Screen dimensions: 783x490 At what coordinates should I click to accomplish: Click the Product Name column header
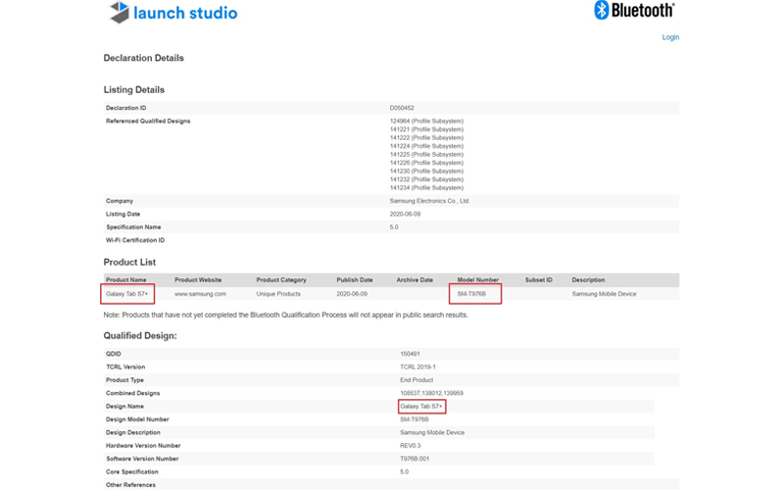point(125,280)
